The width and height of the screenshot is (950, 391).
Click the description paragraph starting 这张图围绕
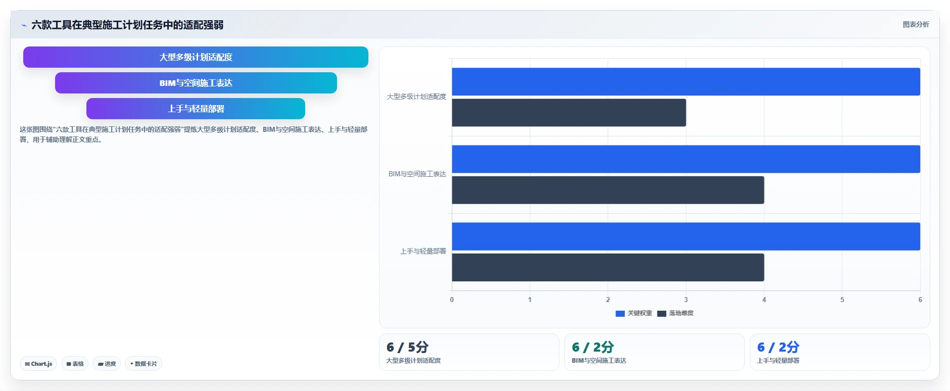point(194,134)
